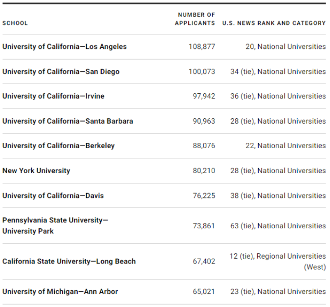Click the '20, National Universities' rank cell
330x307 pixels.
click(286, 47)
